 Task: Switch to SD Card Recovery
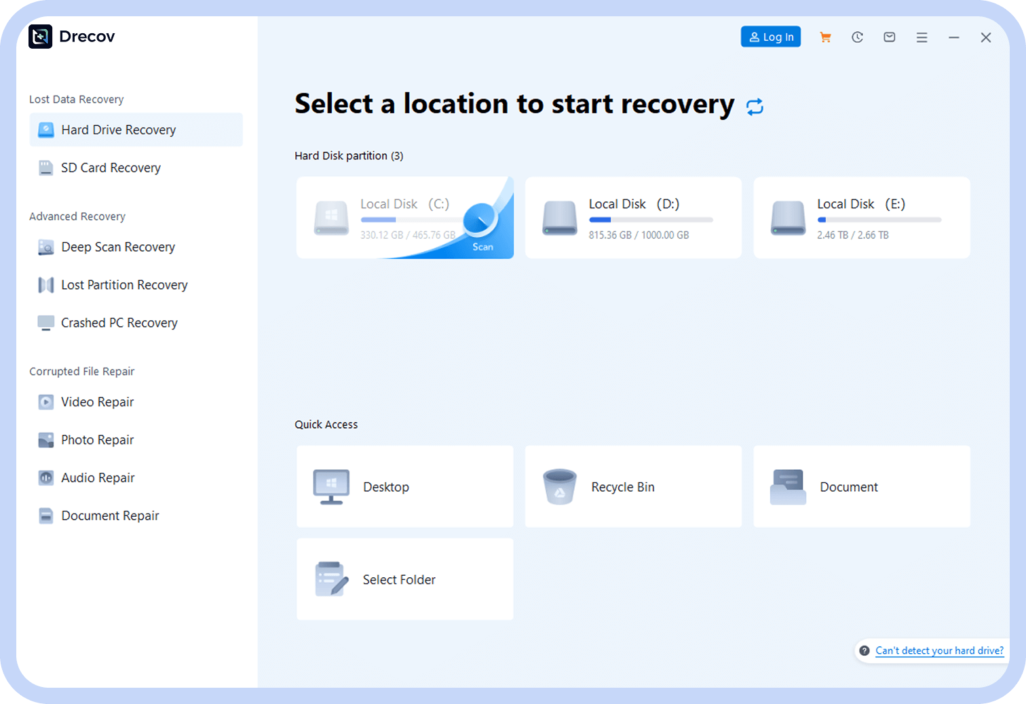[x=111, y=168]
